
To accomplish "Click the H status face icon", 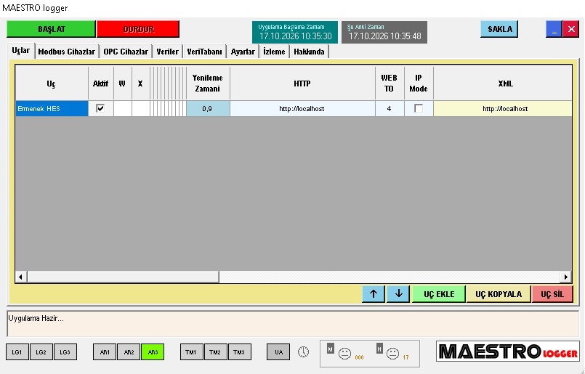I will point(392,353).
